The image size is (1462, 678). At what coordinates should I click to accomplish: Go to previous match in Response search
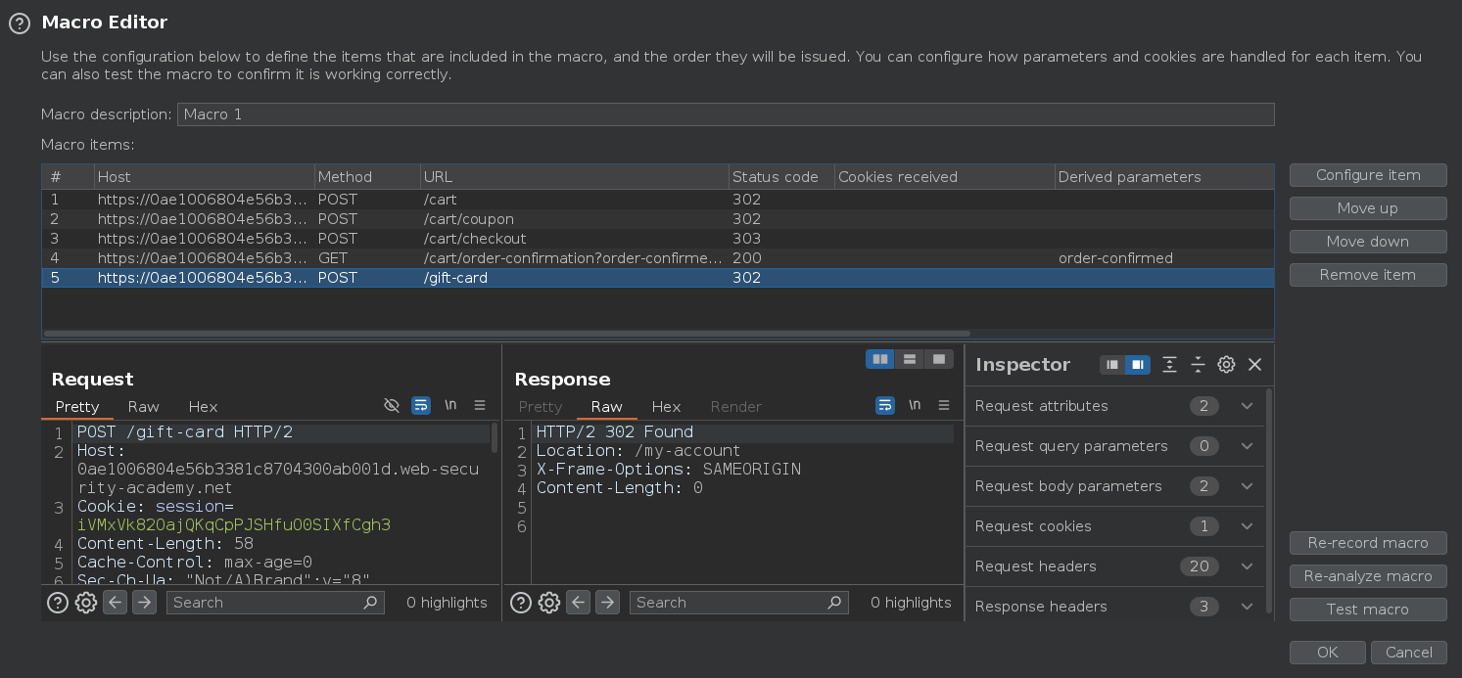pos(579,603)
